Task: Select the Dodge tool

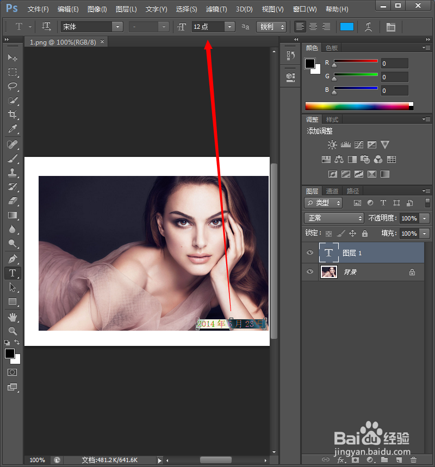Action: click(x=12, y=243)
